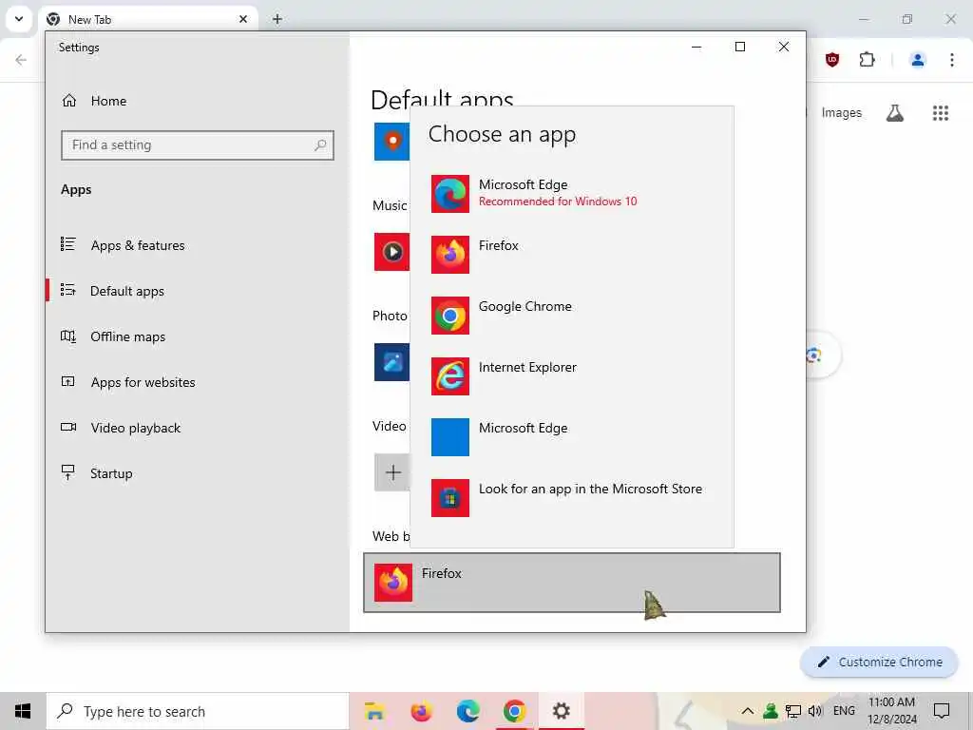Switch to Settings gear in taskbar
973x730 pixels.
(x=561, y=711)
